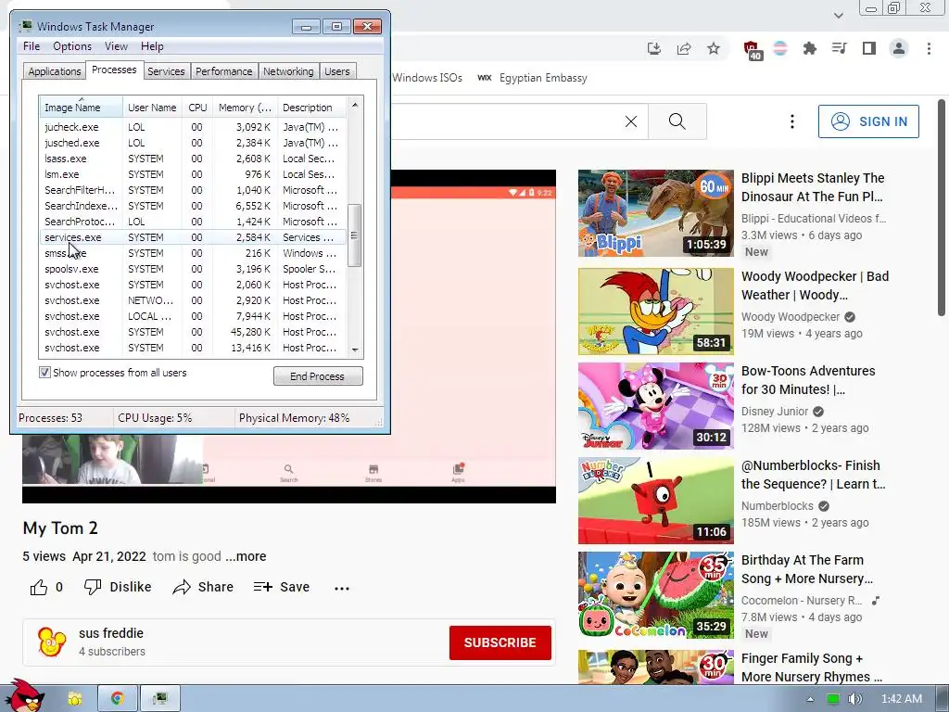This screenshot has height=712, width=949.
Task: Open the Chrome three-dot menu
Action: coord(929,48)
